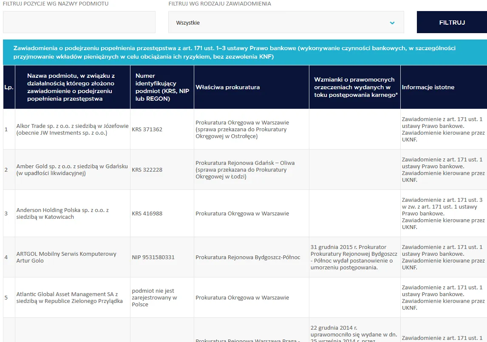Click the 'Wzmianki o prawomocnych orzeczeniach' column header
Viewport: 487px width, 342px height.
[x=355, y=87]
